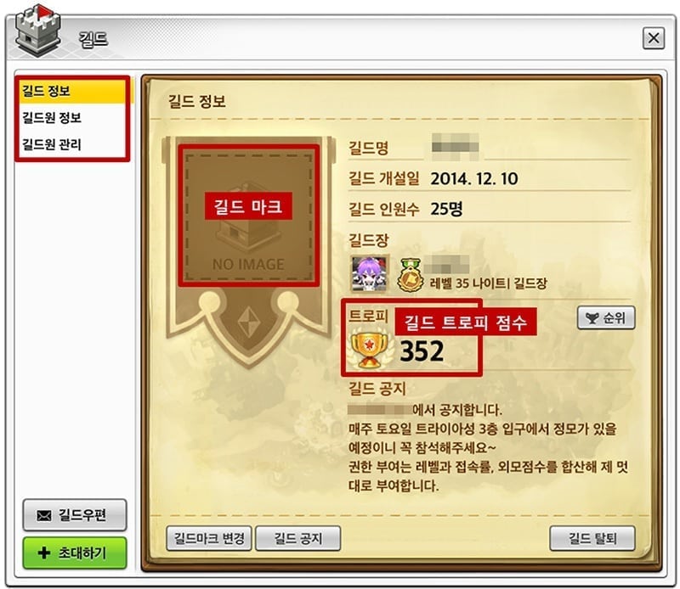Click the guild master's avatar portrait
This screenshot has height=589, width=680.
(x=369, y=274)
